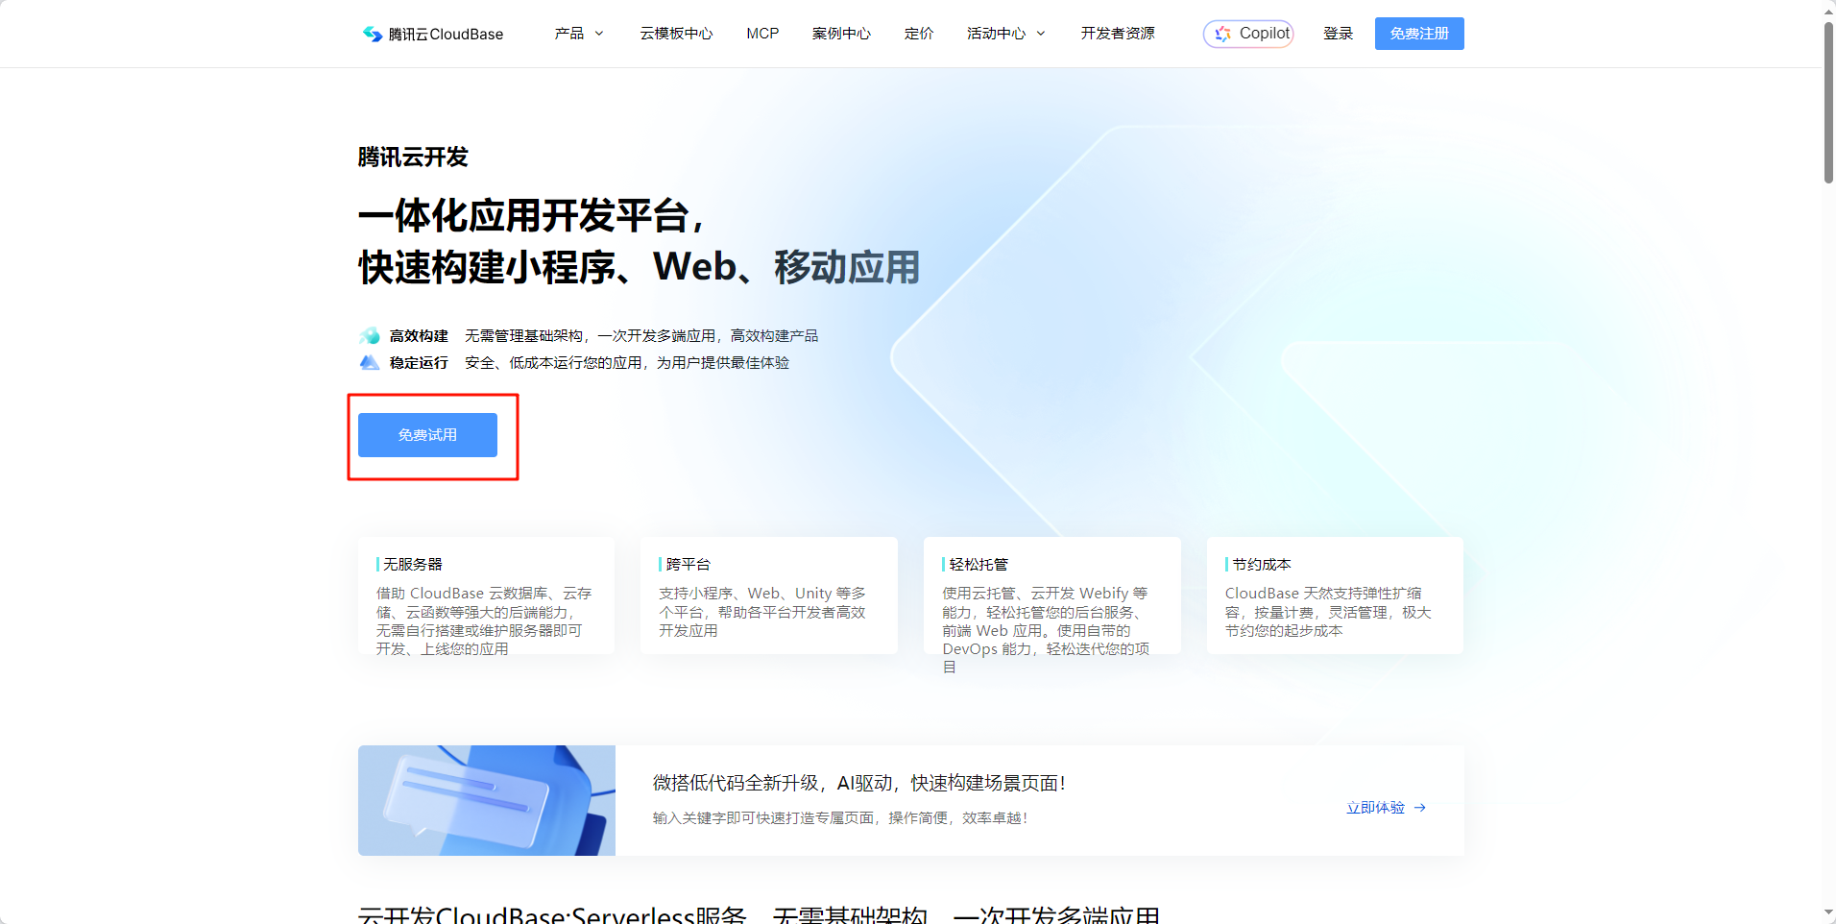Click the 免费试用 button

point(427,435)
